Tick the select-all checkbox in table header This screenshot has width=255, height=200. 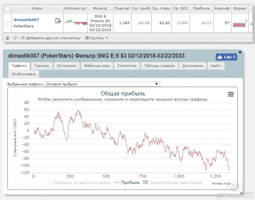(8, 9)
